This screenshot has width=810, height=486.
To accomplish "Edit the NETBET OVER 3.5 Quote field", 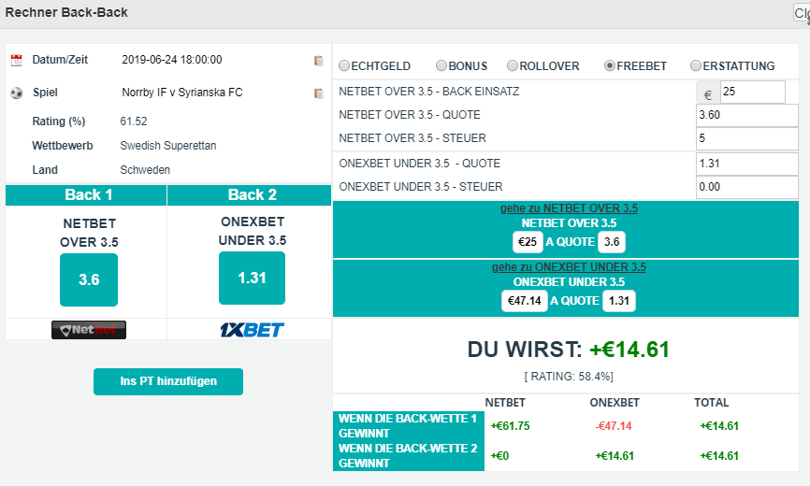I will [747, 115].
